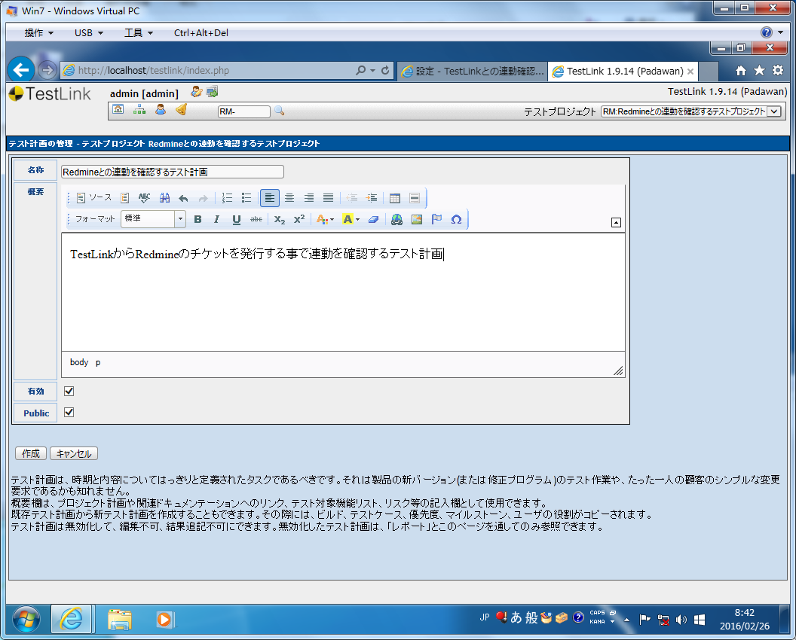Insert a horizontal line
Image resolution: width=796 pixels, height=640 pixels.
[x=415, y=198]
